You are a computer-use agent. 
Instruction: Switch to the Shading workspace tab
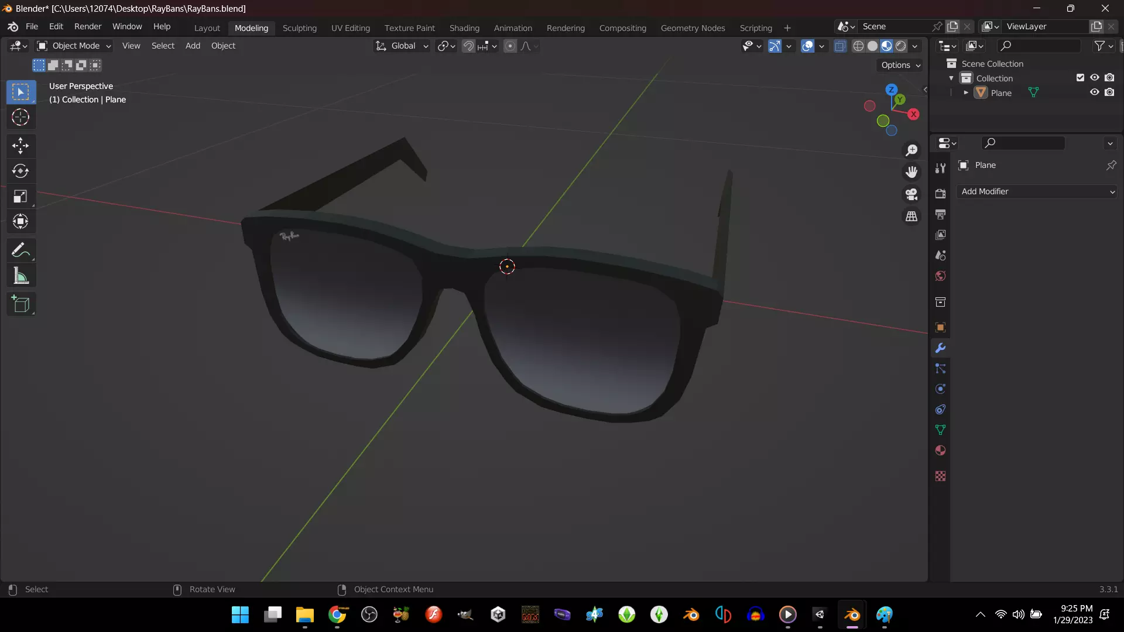pyautogui.click(x=464, y=28)
